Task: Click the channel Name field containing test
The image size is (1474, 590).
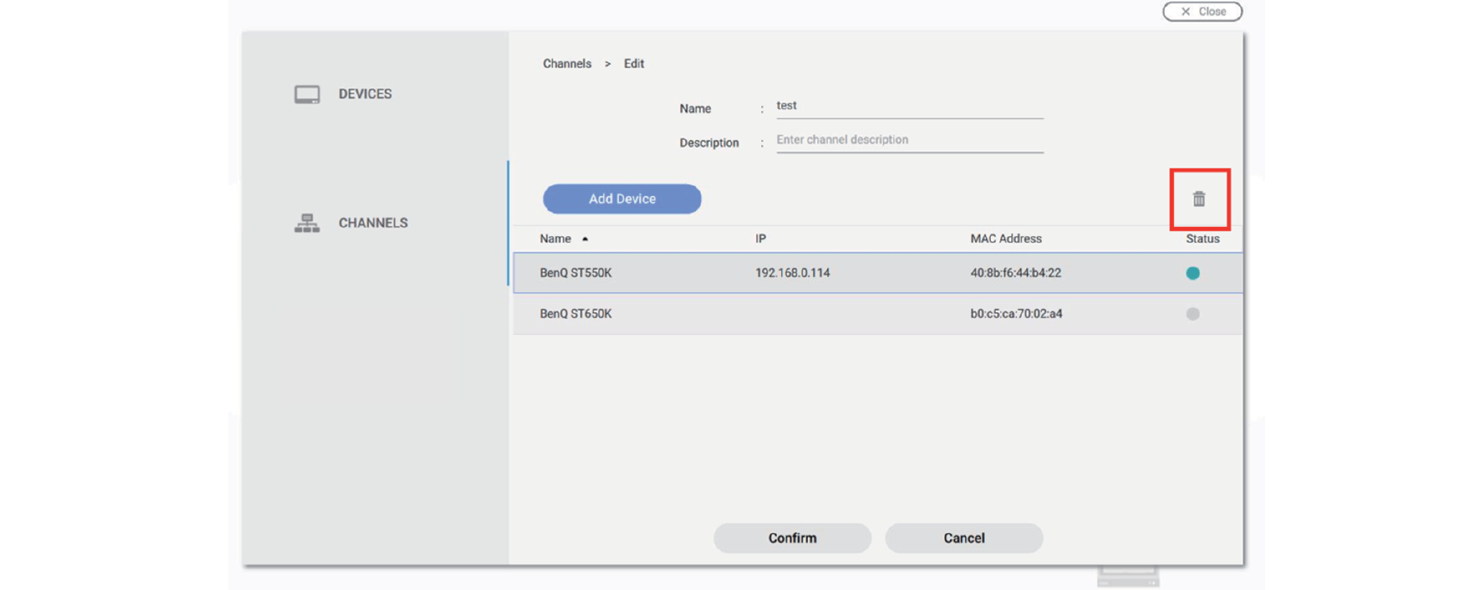Action: pyautogui.click(x=909, y=106)
